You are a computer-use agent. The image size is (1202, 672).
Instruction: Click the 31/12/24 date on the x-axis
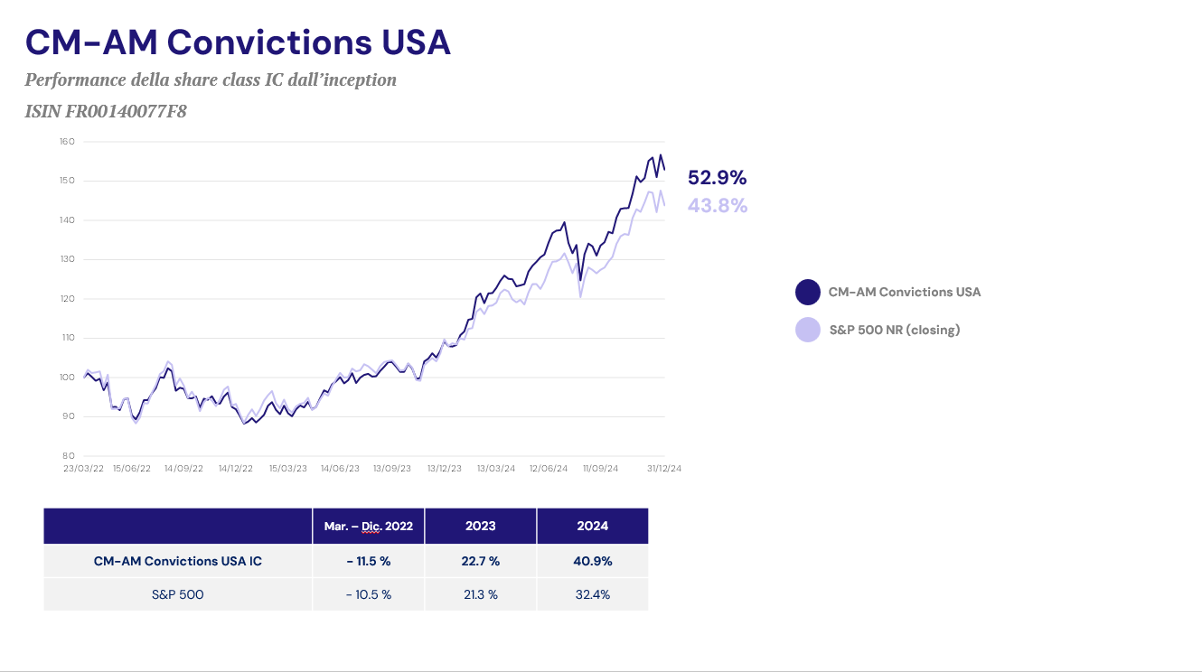tap(664, 469)
